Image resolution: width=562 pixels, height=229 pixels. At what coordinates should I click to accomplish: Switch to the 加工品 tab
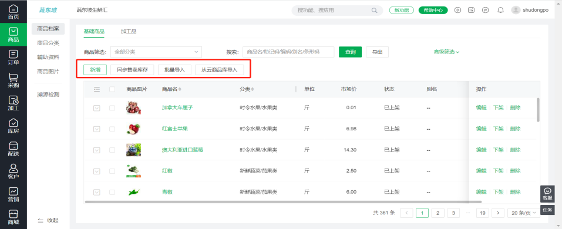click(128, 31)
